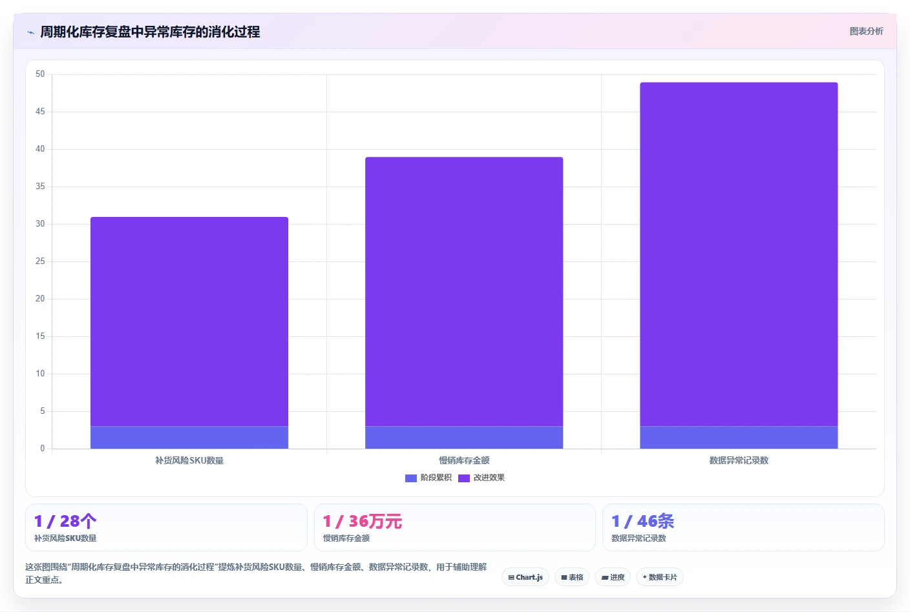Screen dimensions: 910x612
Task: Click the description paragraph below the cards
Action: tap(256, 573)
